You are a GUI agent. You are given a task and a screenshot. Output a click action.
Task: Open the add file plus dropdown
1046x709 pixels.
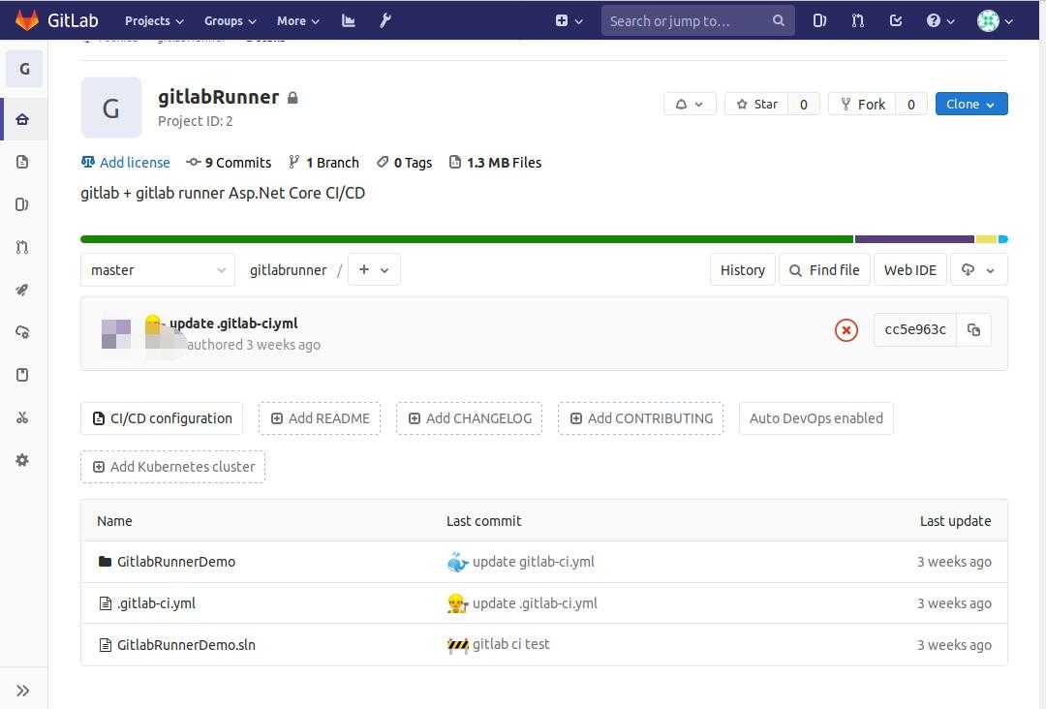point(374,269)
